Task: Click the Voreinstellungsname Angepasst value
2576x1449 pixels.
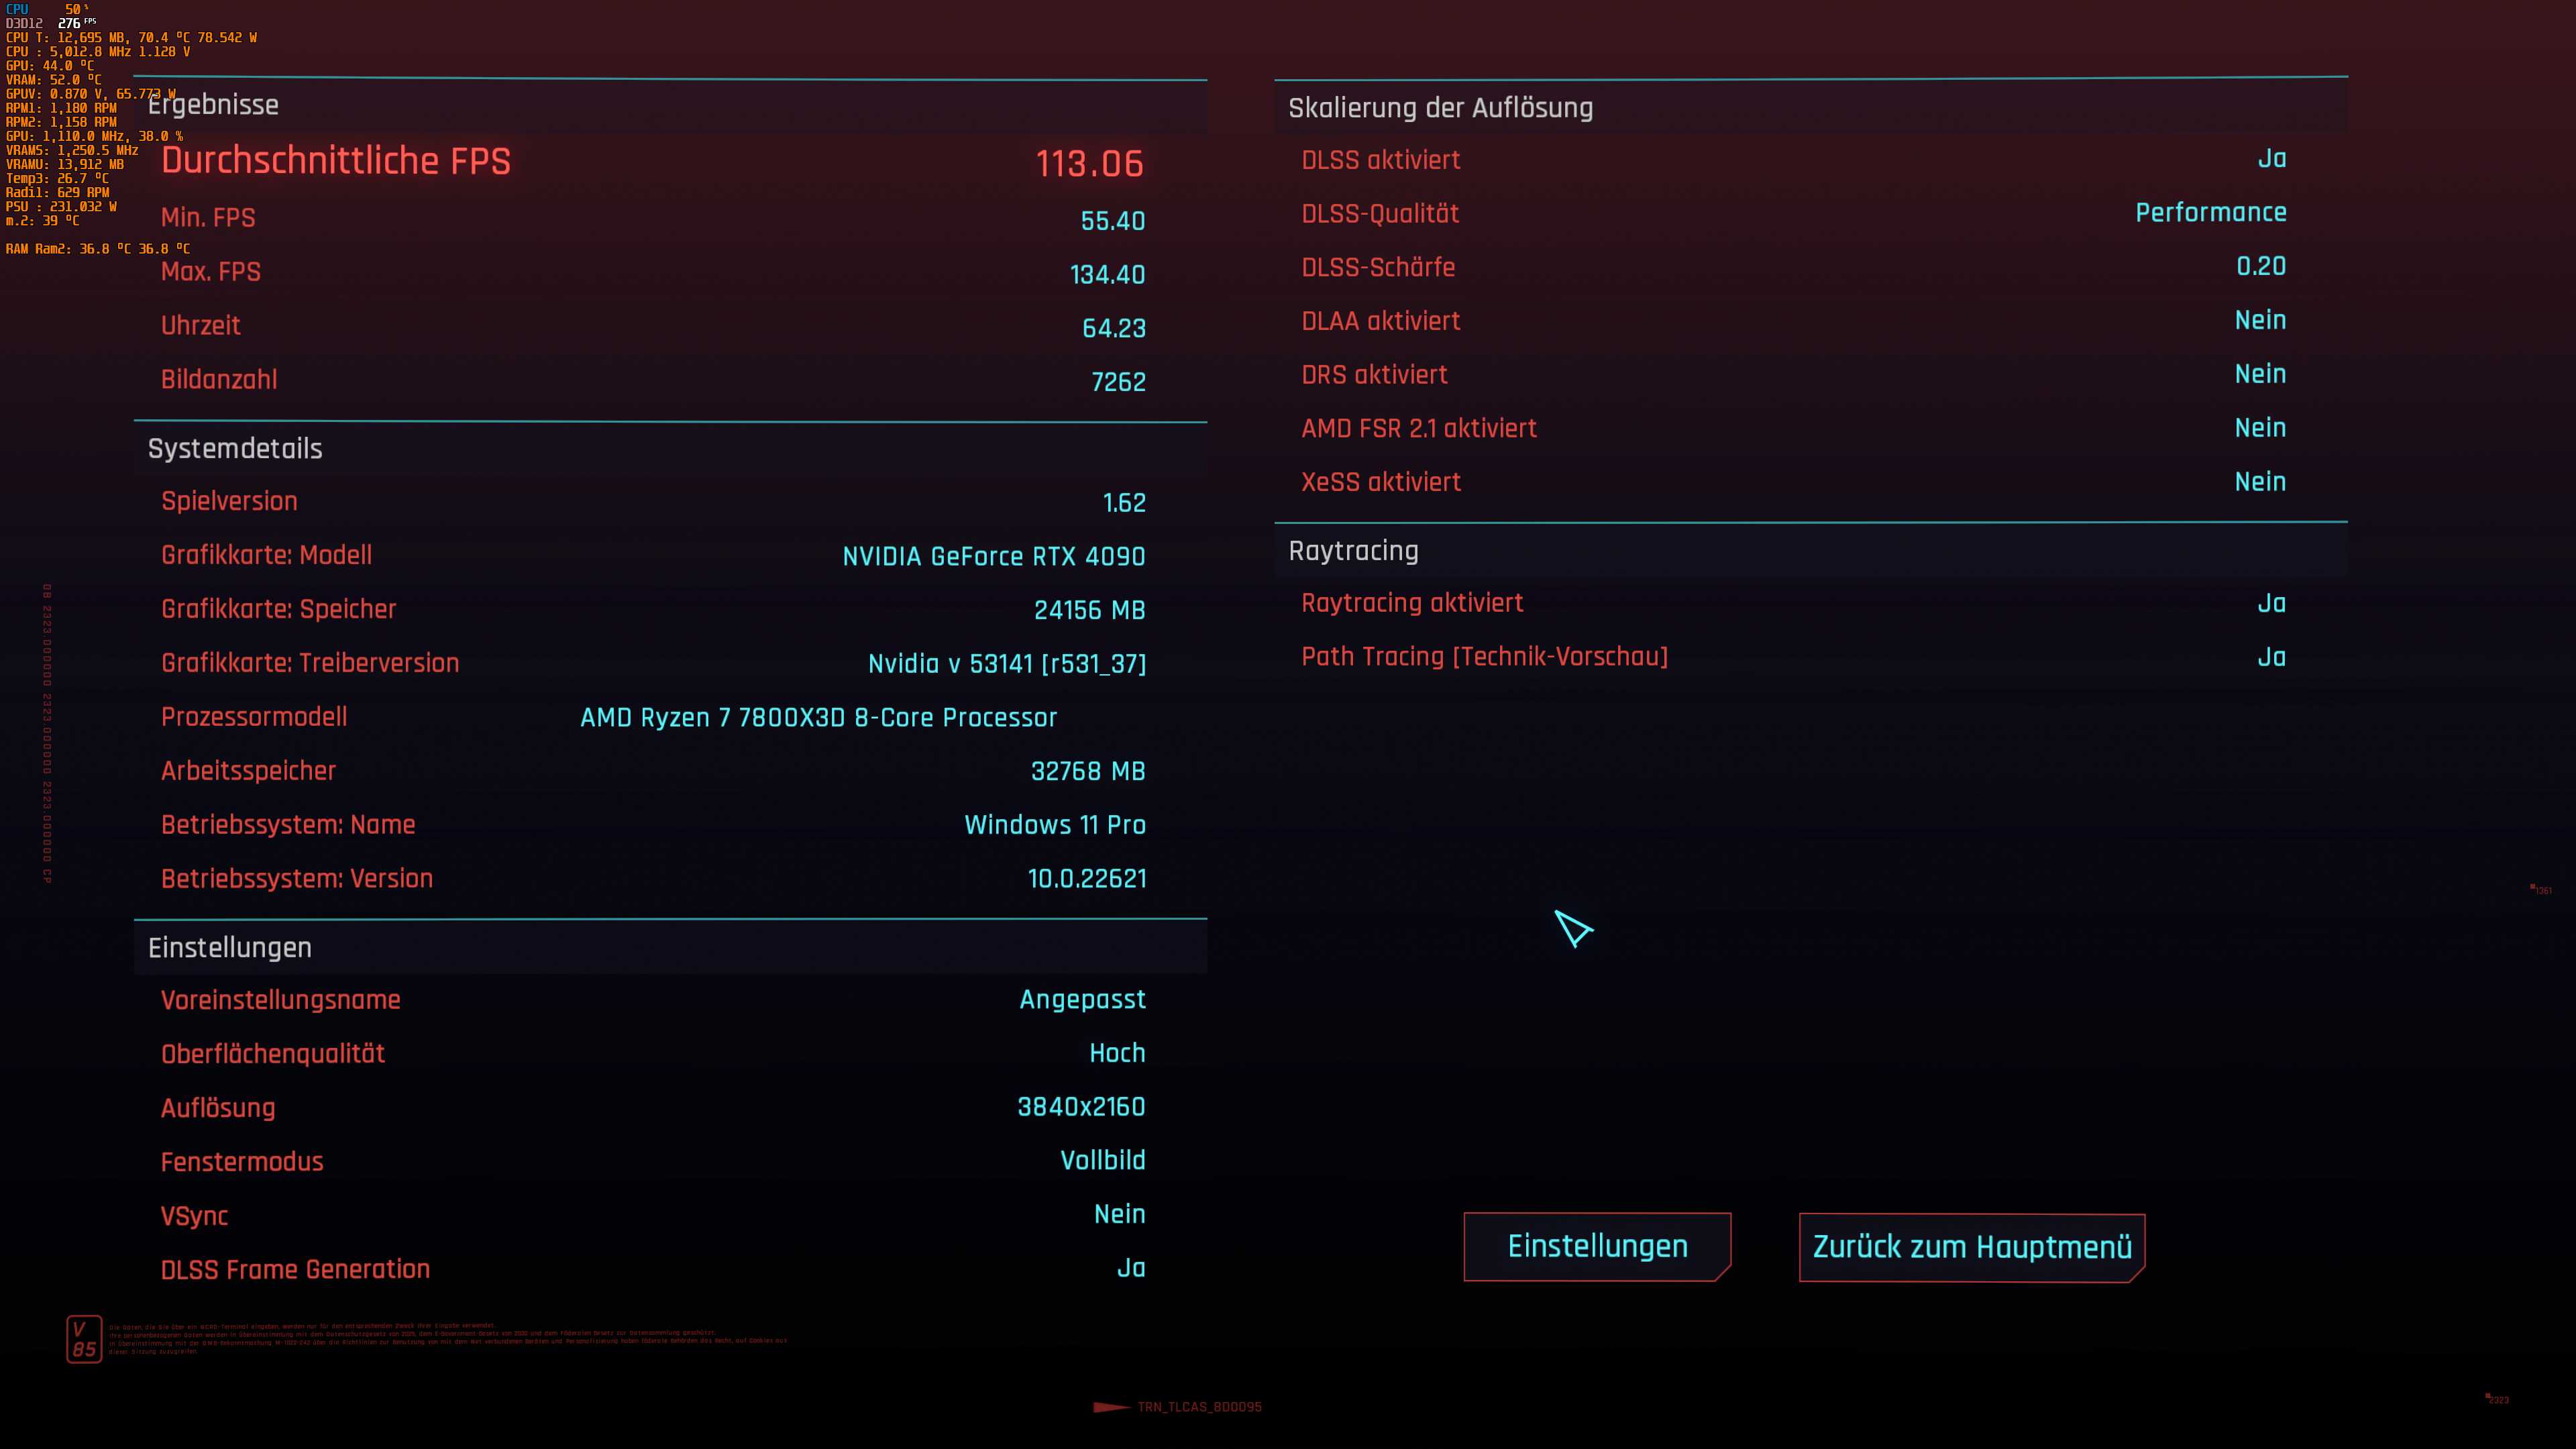Action: point(1082,1000)
